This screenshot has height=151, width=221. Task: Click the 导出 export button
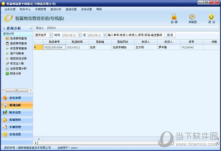point(39,28)
